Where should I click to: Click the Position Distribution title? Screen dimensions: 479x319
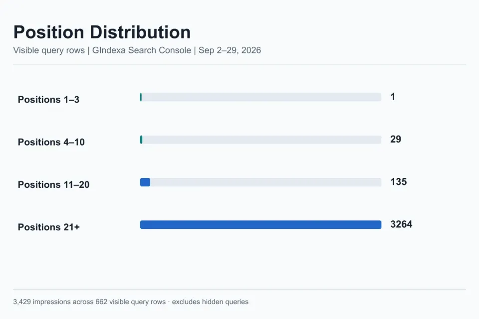pos(102,32)
